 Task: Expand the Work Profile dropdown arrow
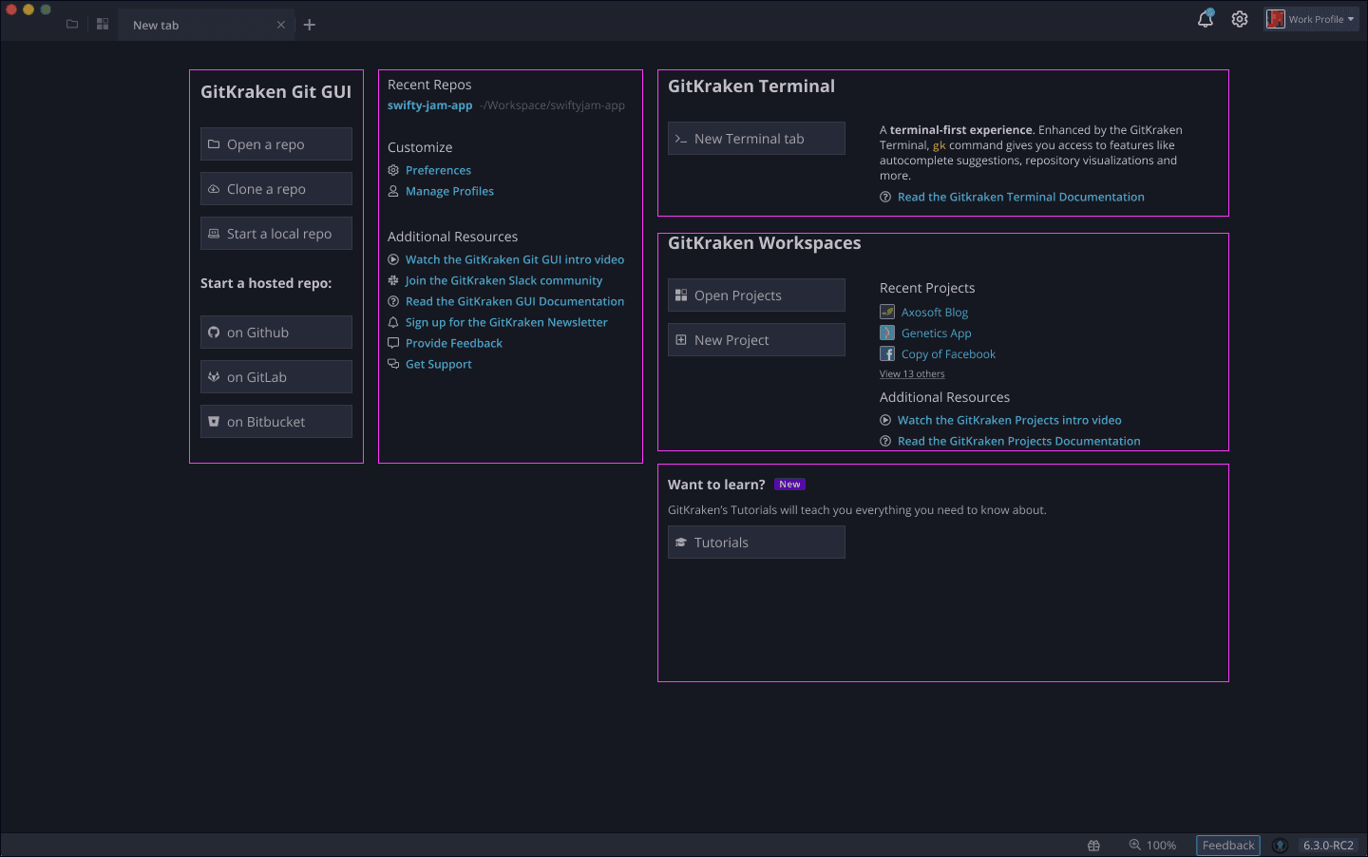tap(1351, 19)
